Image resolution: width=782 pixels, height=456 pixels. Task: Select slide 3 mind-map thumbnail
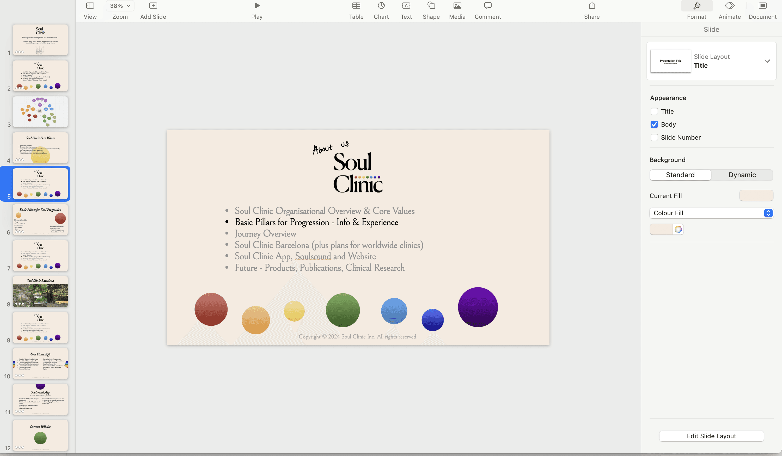[x=40, y=112]
